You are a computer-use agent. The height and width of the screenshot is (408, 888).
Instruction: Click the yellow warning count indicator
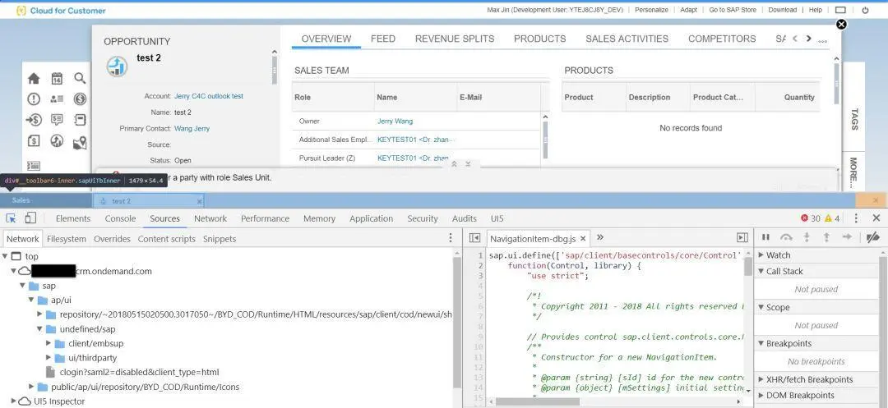tap(832, 218)
